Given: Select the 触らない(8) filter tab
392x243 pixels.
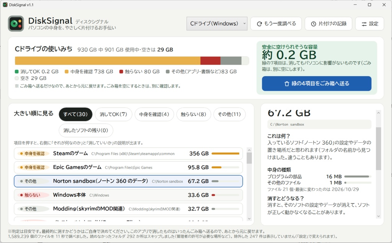Looking at the screenshot, I should pyautogui.click(x=193, y=114).
